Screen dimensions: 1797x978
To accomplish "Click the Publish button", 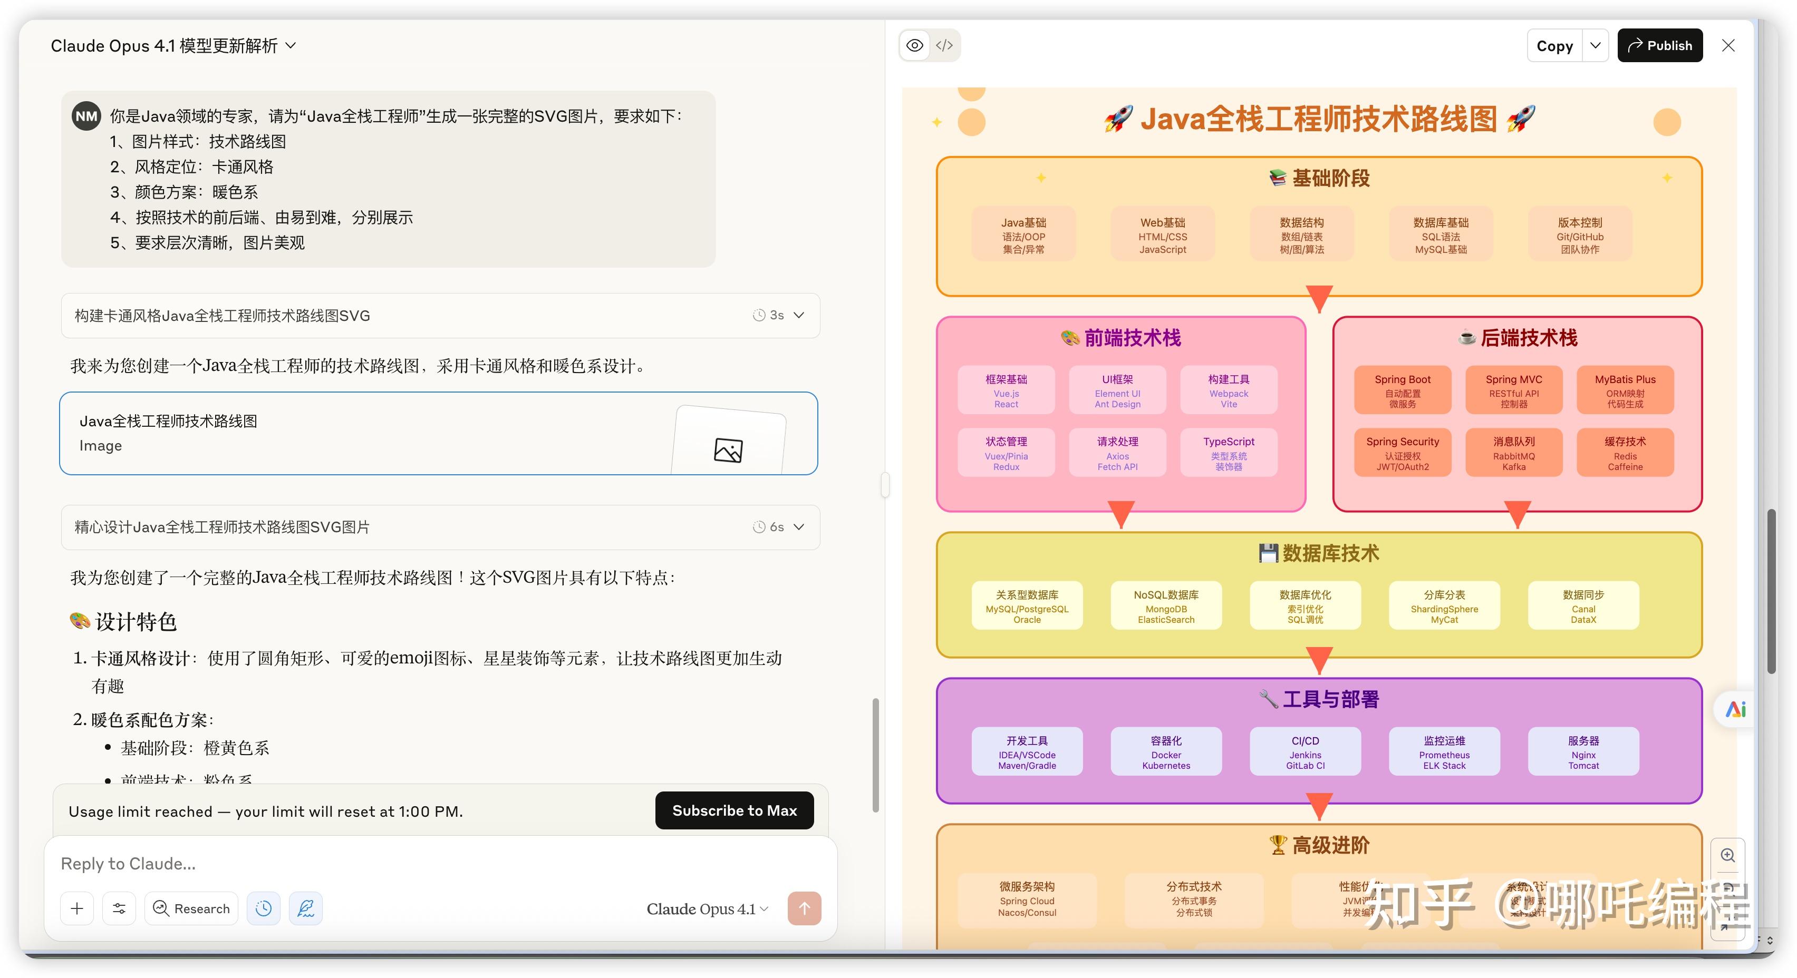I will point(1659,45).
